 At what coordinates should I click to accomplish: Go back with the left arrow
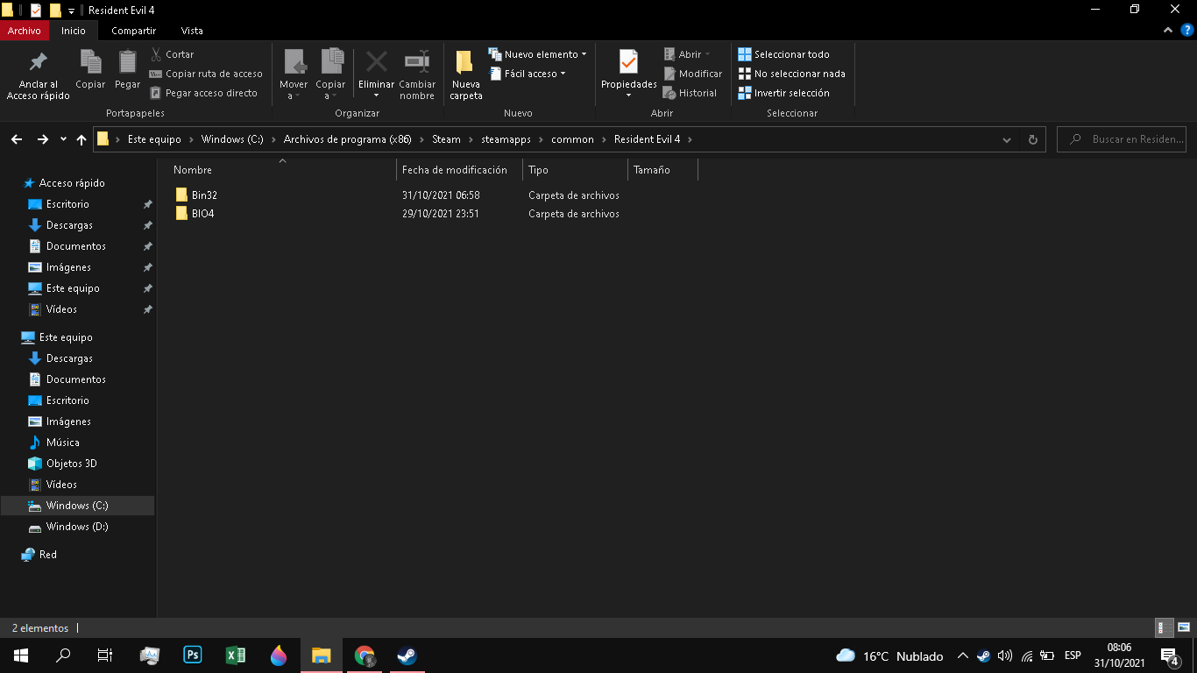point(16,139)
